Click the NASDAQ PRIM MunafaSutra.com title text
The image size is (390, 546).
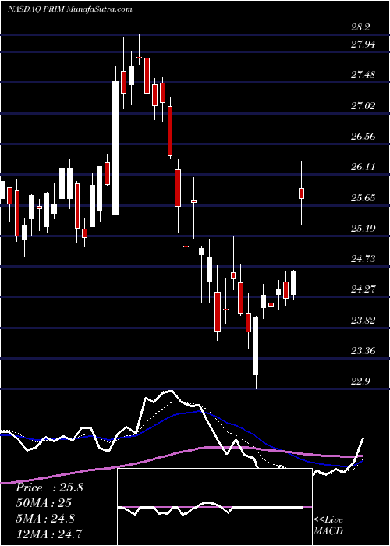click(69, 9)
